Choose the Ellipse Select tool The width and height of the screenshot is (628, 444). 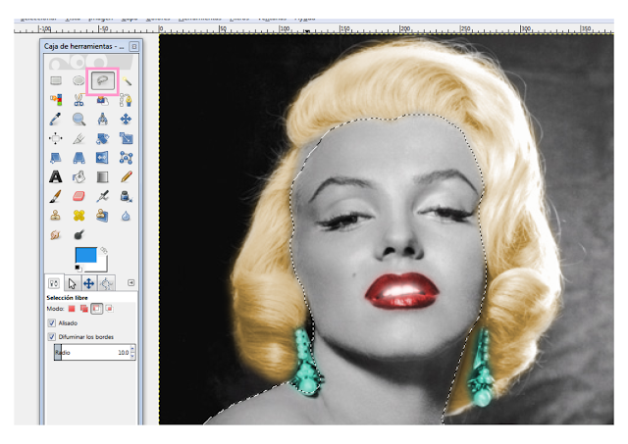[78, 80]
